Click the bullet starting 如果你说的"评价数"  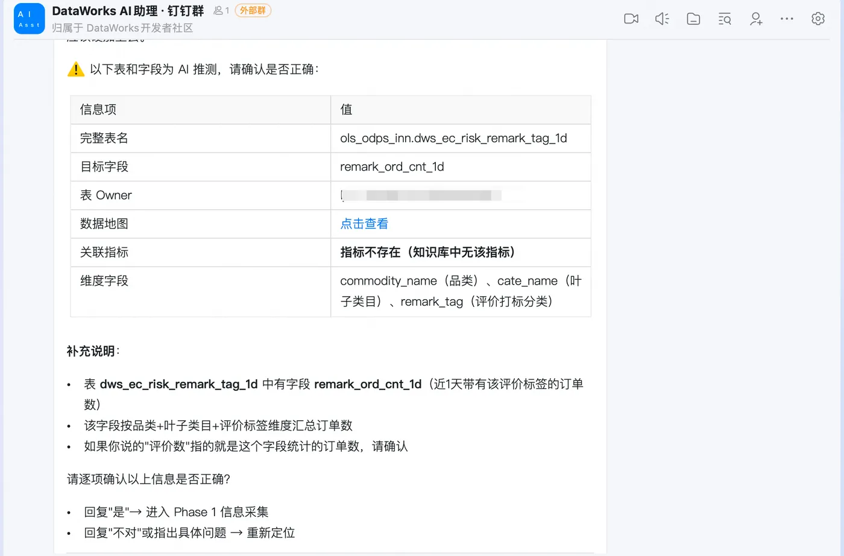tap(246, 446)
